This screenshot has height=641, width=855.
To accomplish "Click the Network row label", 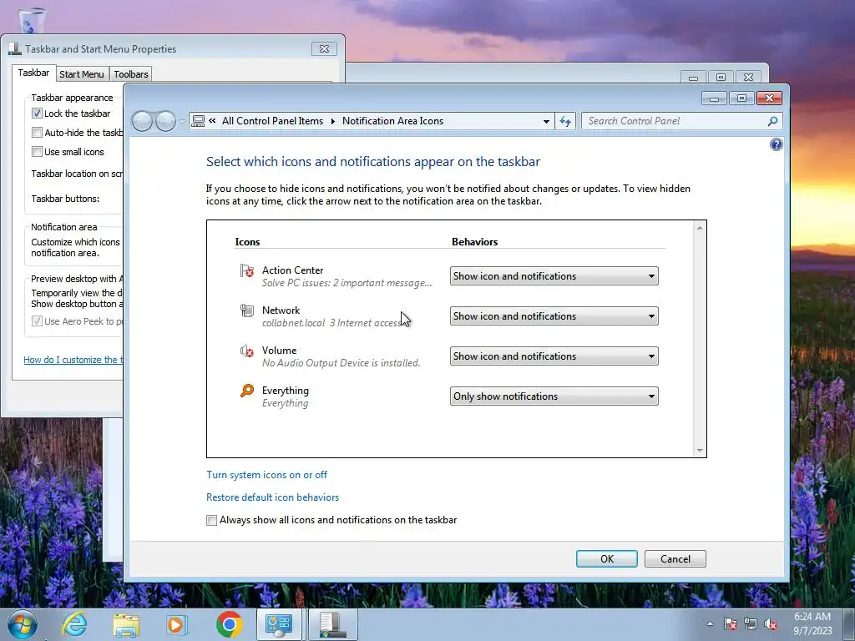I will [281, 310].
